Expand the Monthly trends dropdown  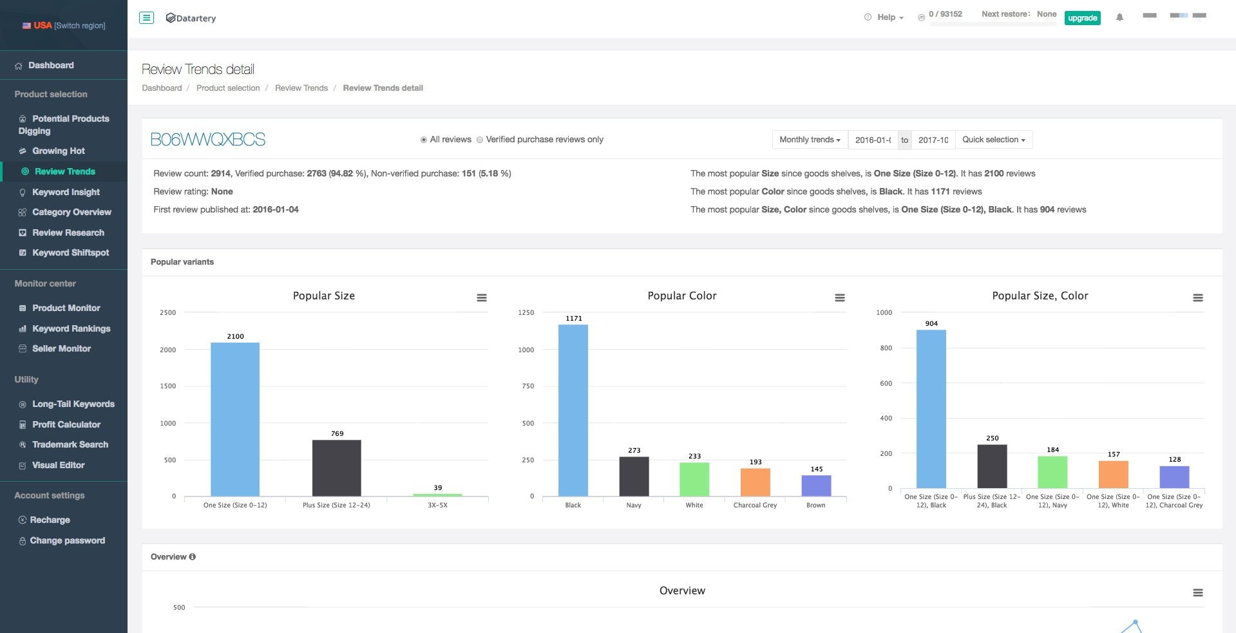[x=810, y=140]
